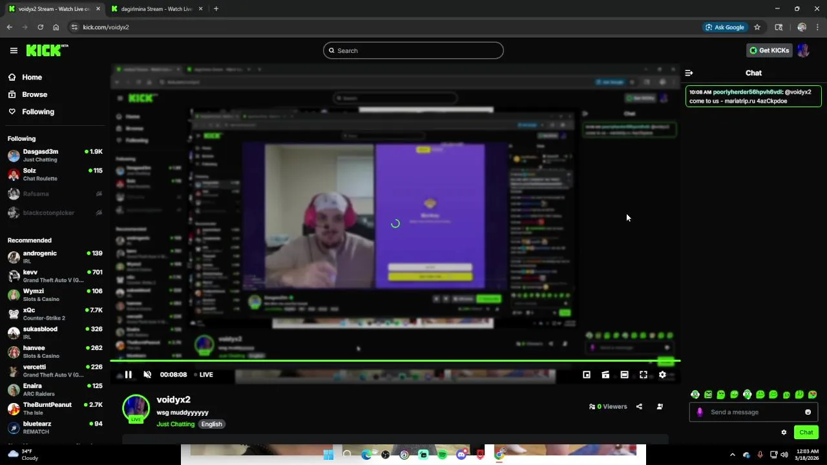Focus the Kick search box
This screenshot has width=827, height=465.
[413, 50]
